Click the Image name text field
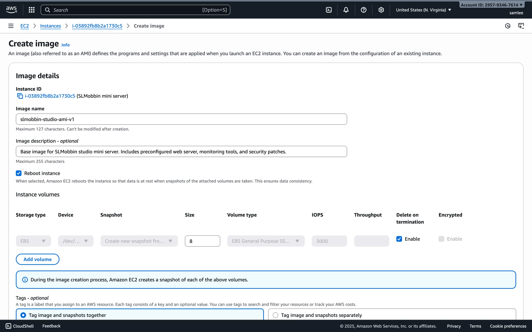 click(x=181, y=119)
